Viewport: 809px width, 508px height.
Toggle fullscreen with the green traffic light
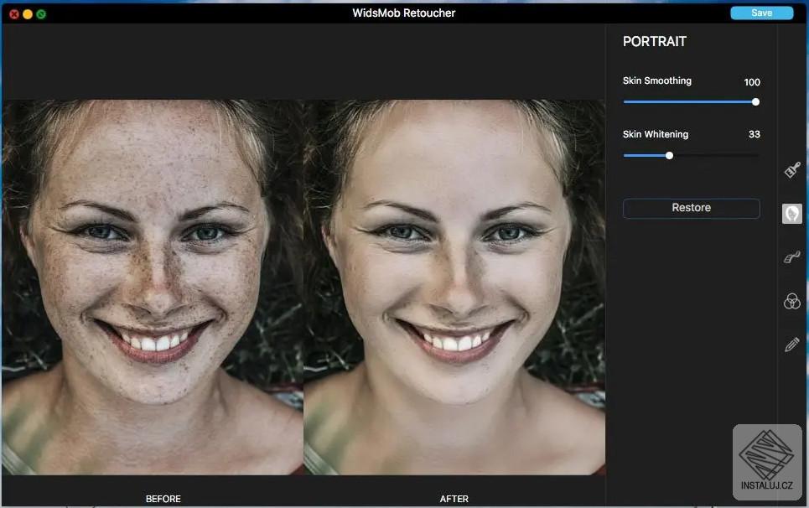[39, 13]
